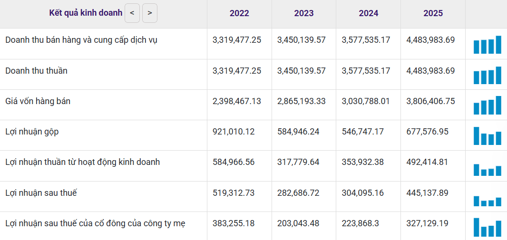Open chart for Lợi nhuận cổ đông công ty mẹ
The height and width of the screenshot is (240, 507).
(487, 227)
